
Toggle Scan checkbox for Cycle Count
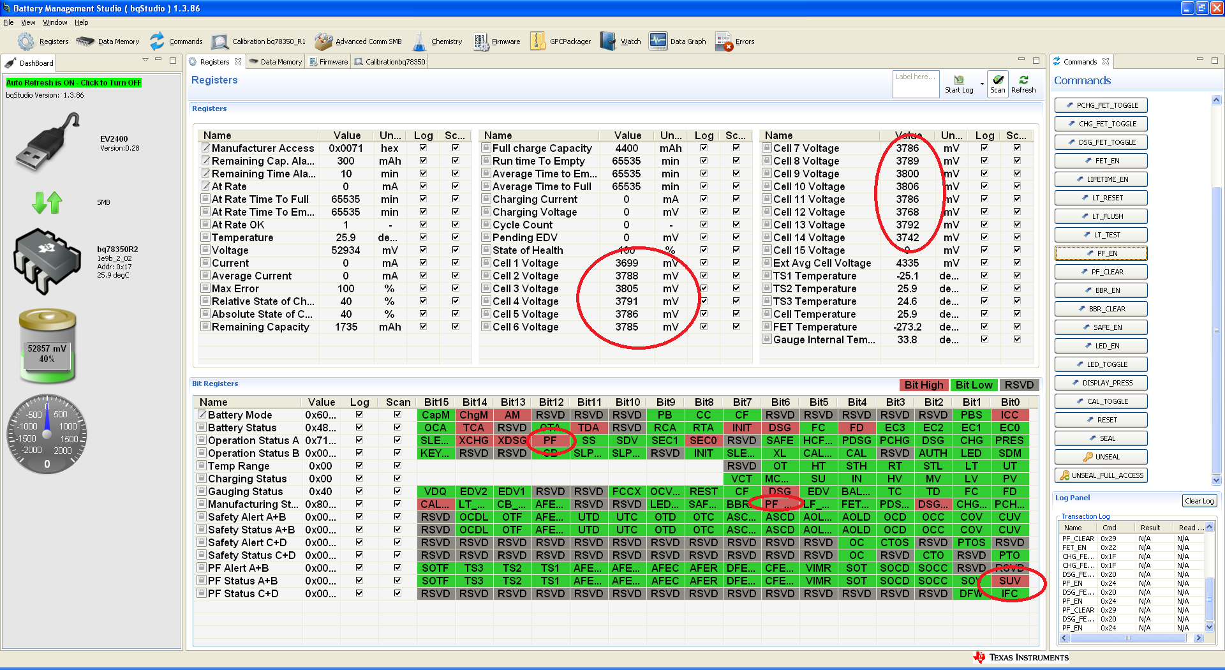click(x=736, y=224)
